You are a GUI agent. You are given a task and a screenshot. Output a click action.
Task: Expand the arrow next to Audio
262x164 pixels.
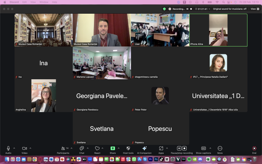14,148
